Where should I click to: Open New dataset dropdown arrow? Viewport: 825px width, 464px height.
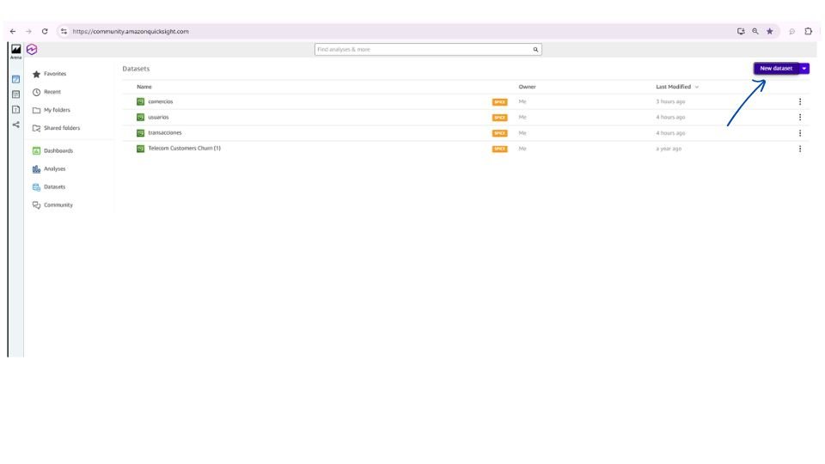tap(804, 69)
